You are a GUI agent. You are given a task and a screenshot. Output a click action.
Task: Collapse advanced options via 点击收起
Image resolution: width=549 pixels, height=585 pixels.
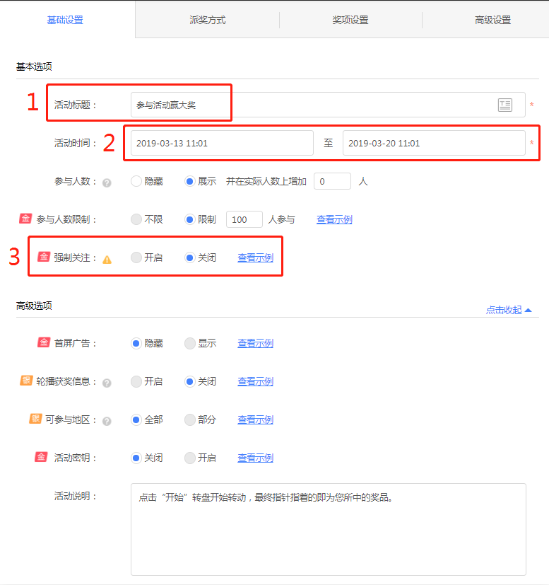(x=509, y=310)
